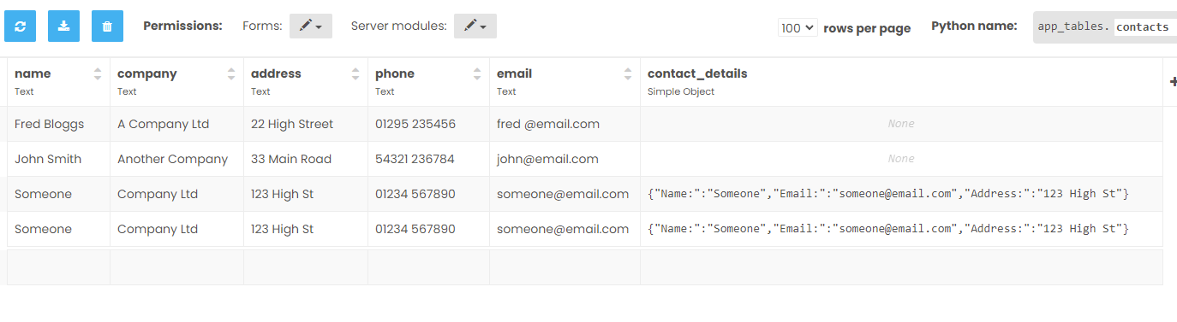Click the plus icon to add column
Screen dimensions: 1177x322
click(x=1172, y=81)
